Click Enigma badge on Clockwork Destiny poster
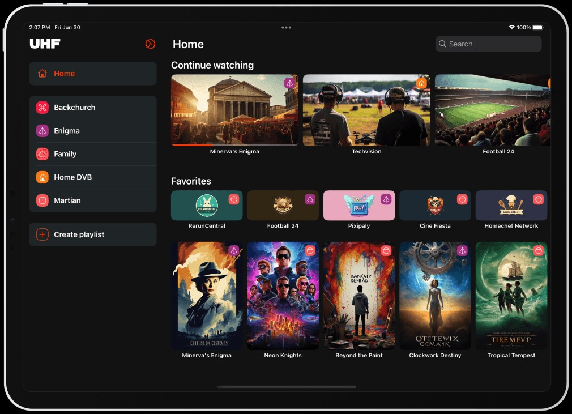The width and height of the screenshot is (572, 414). tap(462, 250)
